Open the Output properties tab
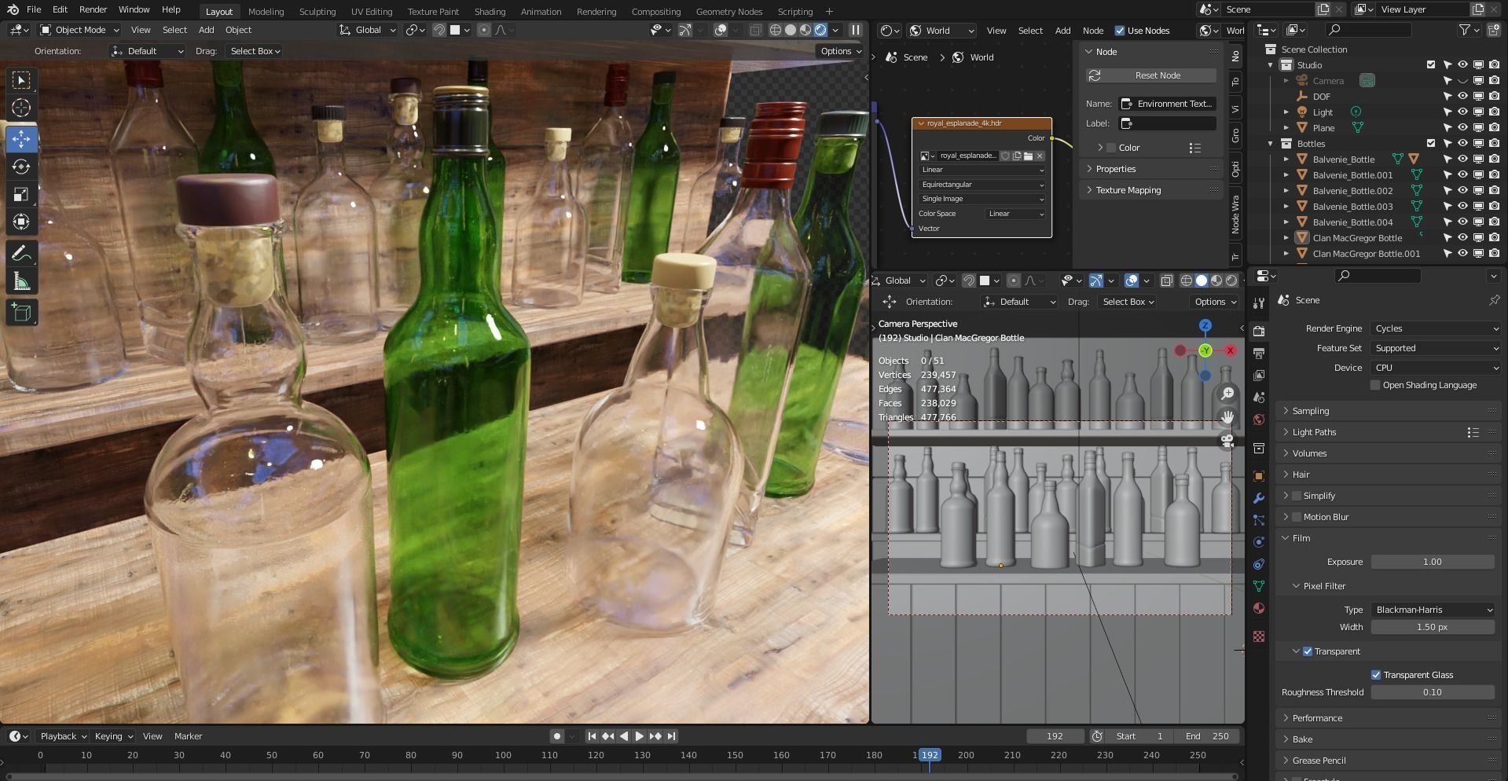 [1259, 354]
